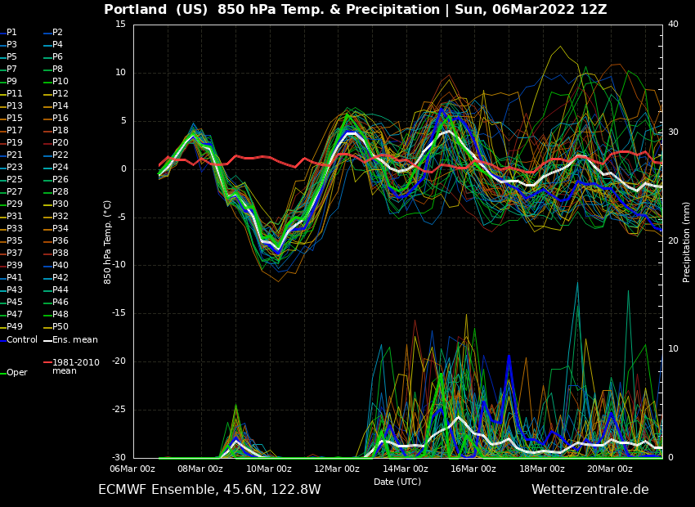Image resolution: width=695 pixels, height=507 pixels.
Task: Click the ECMWF Ensemble coordinates caption
Action: click(x=209, y=490)
